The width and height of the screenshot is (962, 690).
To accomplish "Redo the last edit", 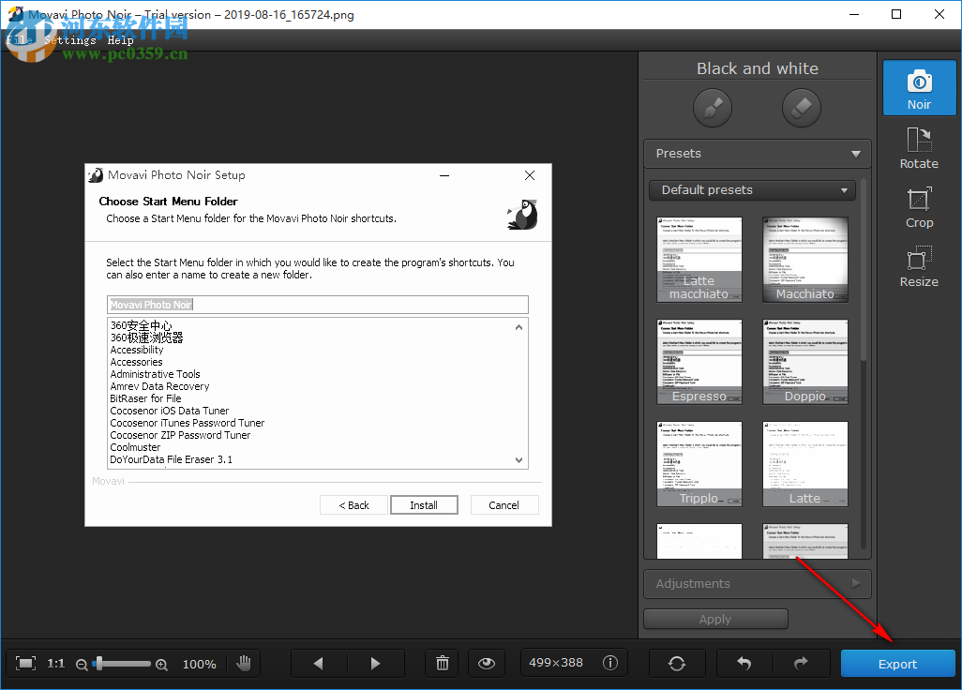I will pyautogui.click(x=802, y=663).
